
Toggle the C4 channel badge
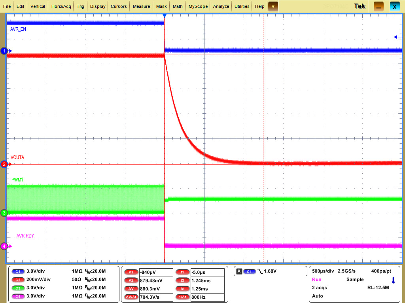click(17, 296)
